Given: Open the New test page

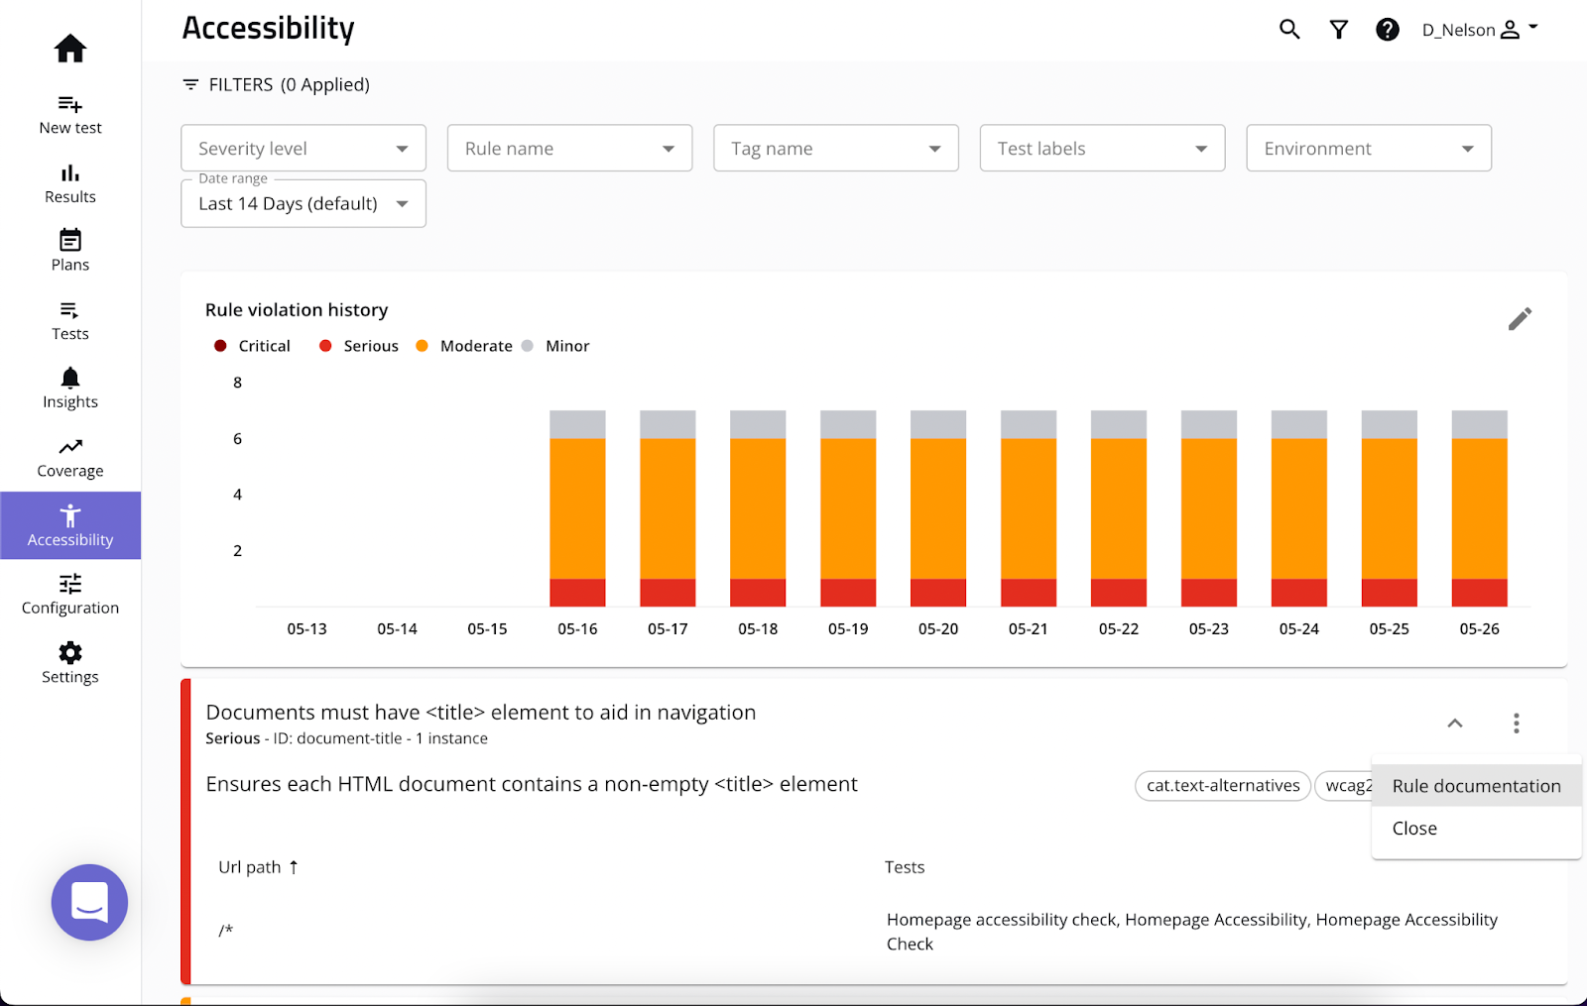Looking at the screenshot, I should [70, 115].
